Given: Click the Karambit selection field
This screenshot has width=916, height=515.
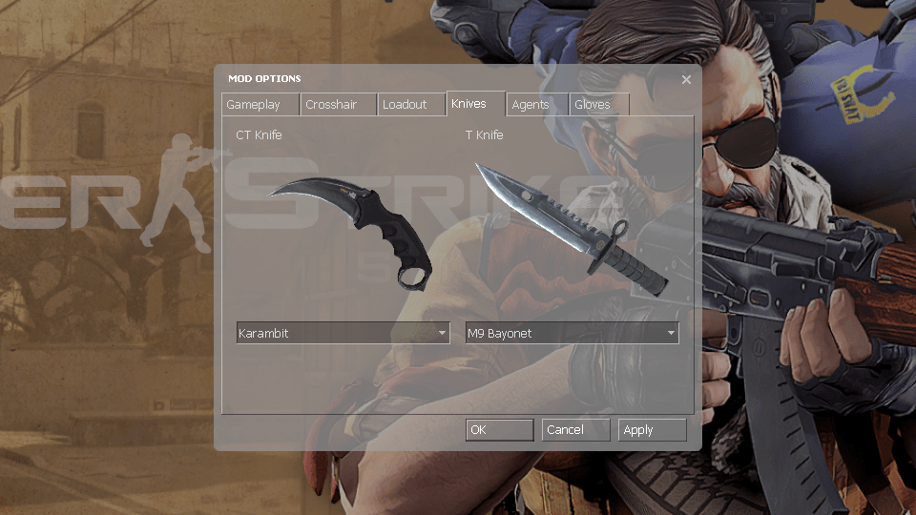Looking at the screenshot, I should [334, 334].
